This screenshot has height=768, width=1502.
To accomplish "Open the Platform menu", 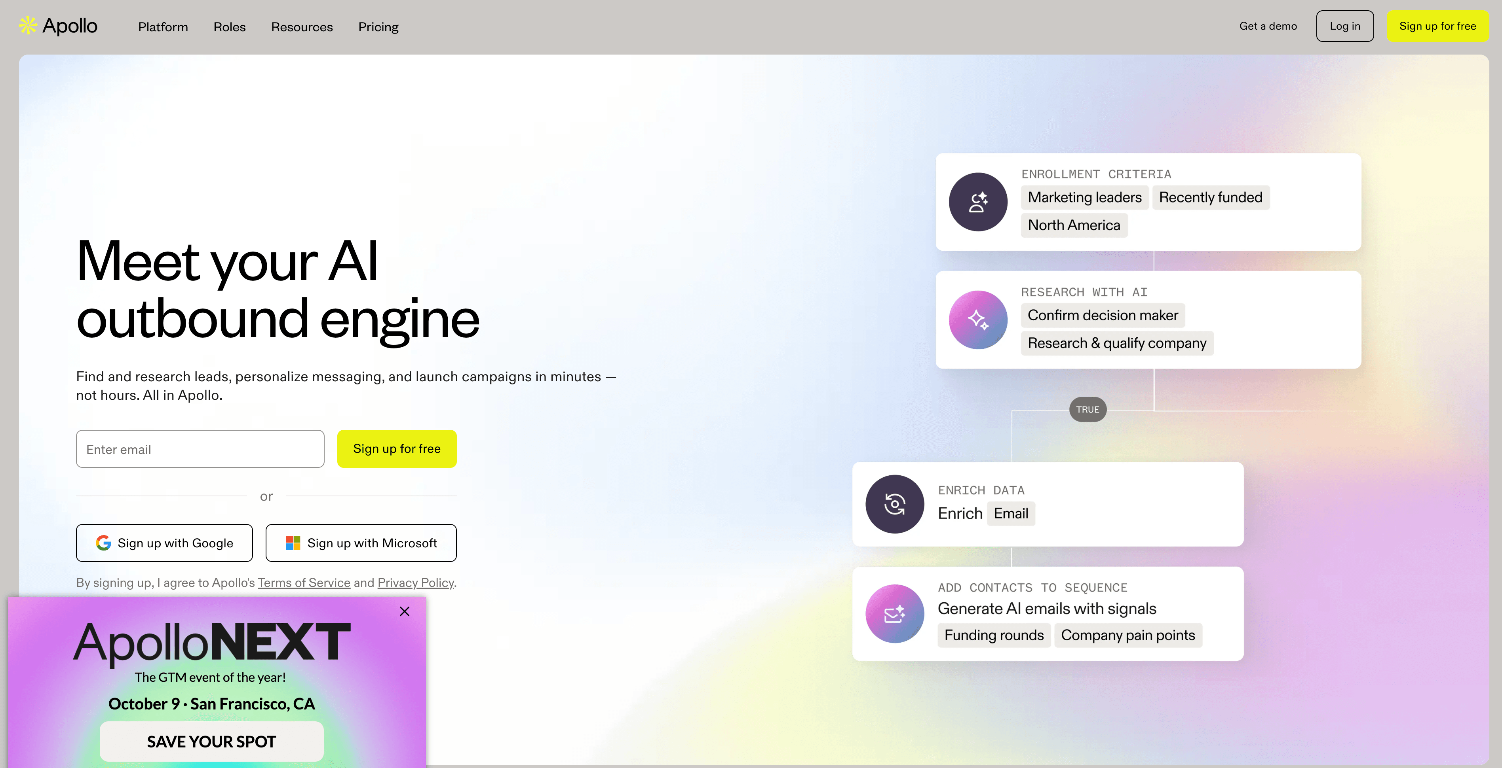I will (x=163, y=27).
